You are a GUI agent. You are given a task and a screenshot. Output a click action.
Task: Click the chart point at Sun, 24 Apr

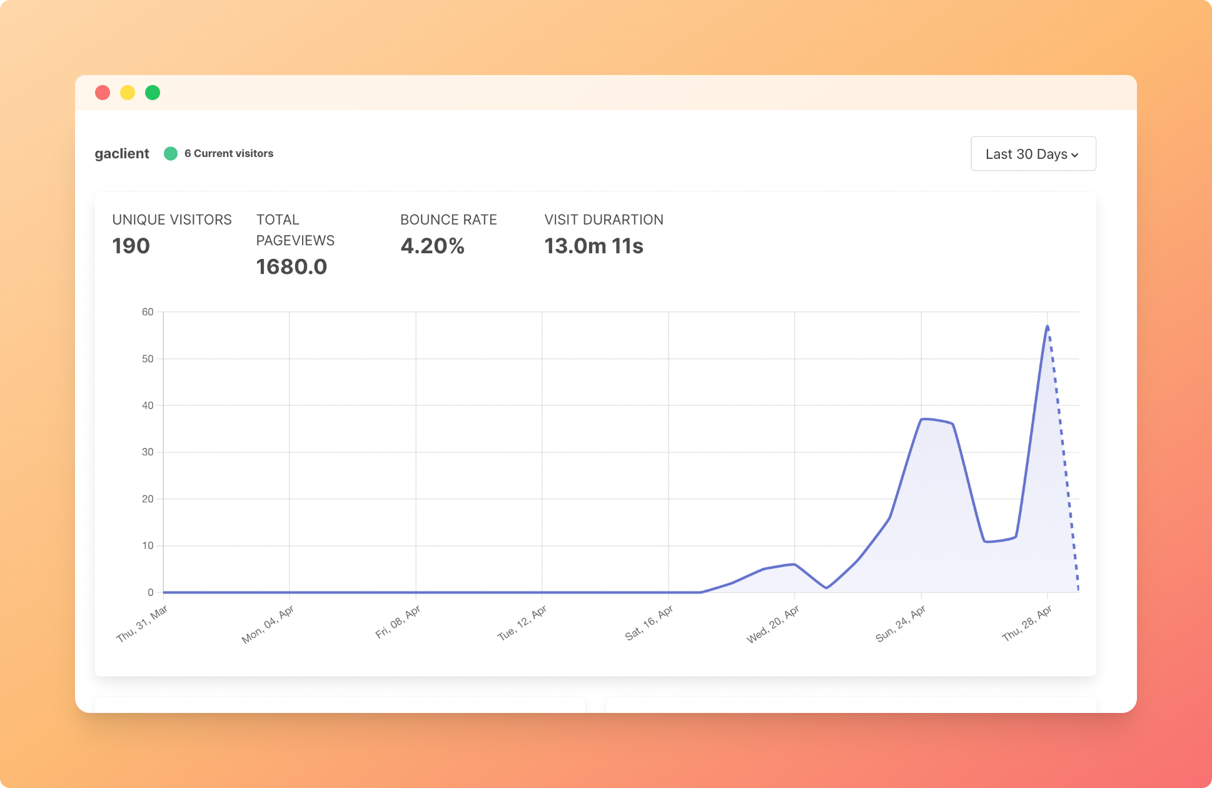(x=921, y=420)
